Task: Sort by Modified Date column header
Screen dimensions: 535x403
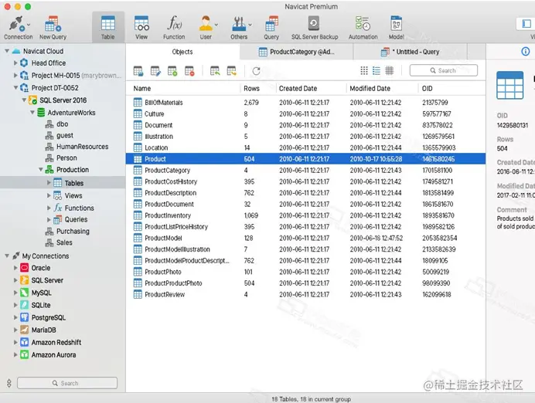Action: 382,89
